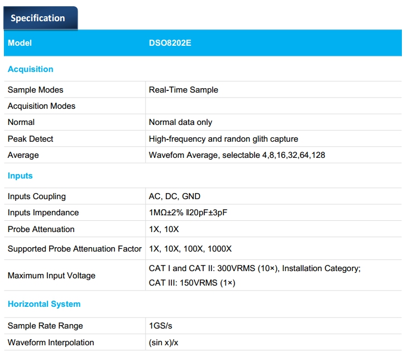The image size is (403, 357).
Task: Select the CAT III: 150VRMS line
Action: (192, 283)
